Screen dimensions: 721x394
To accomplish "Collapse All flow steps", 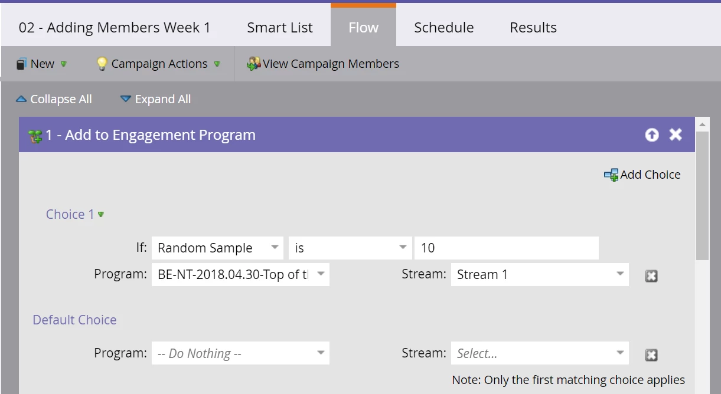I will point(54,99).
